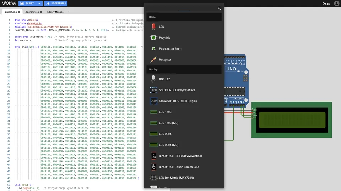341x191 pixels.
Task: Select the LCD 16x2 icon
Action: [153, 112]
